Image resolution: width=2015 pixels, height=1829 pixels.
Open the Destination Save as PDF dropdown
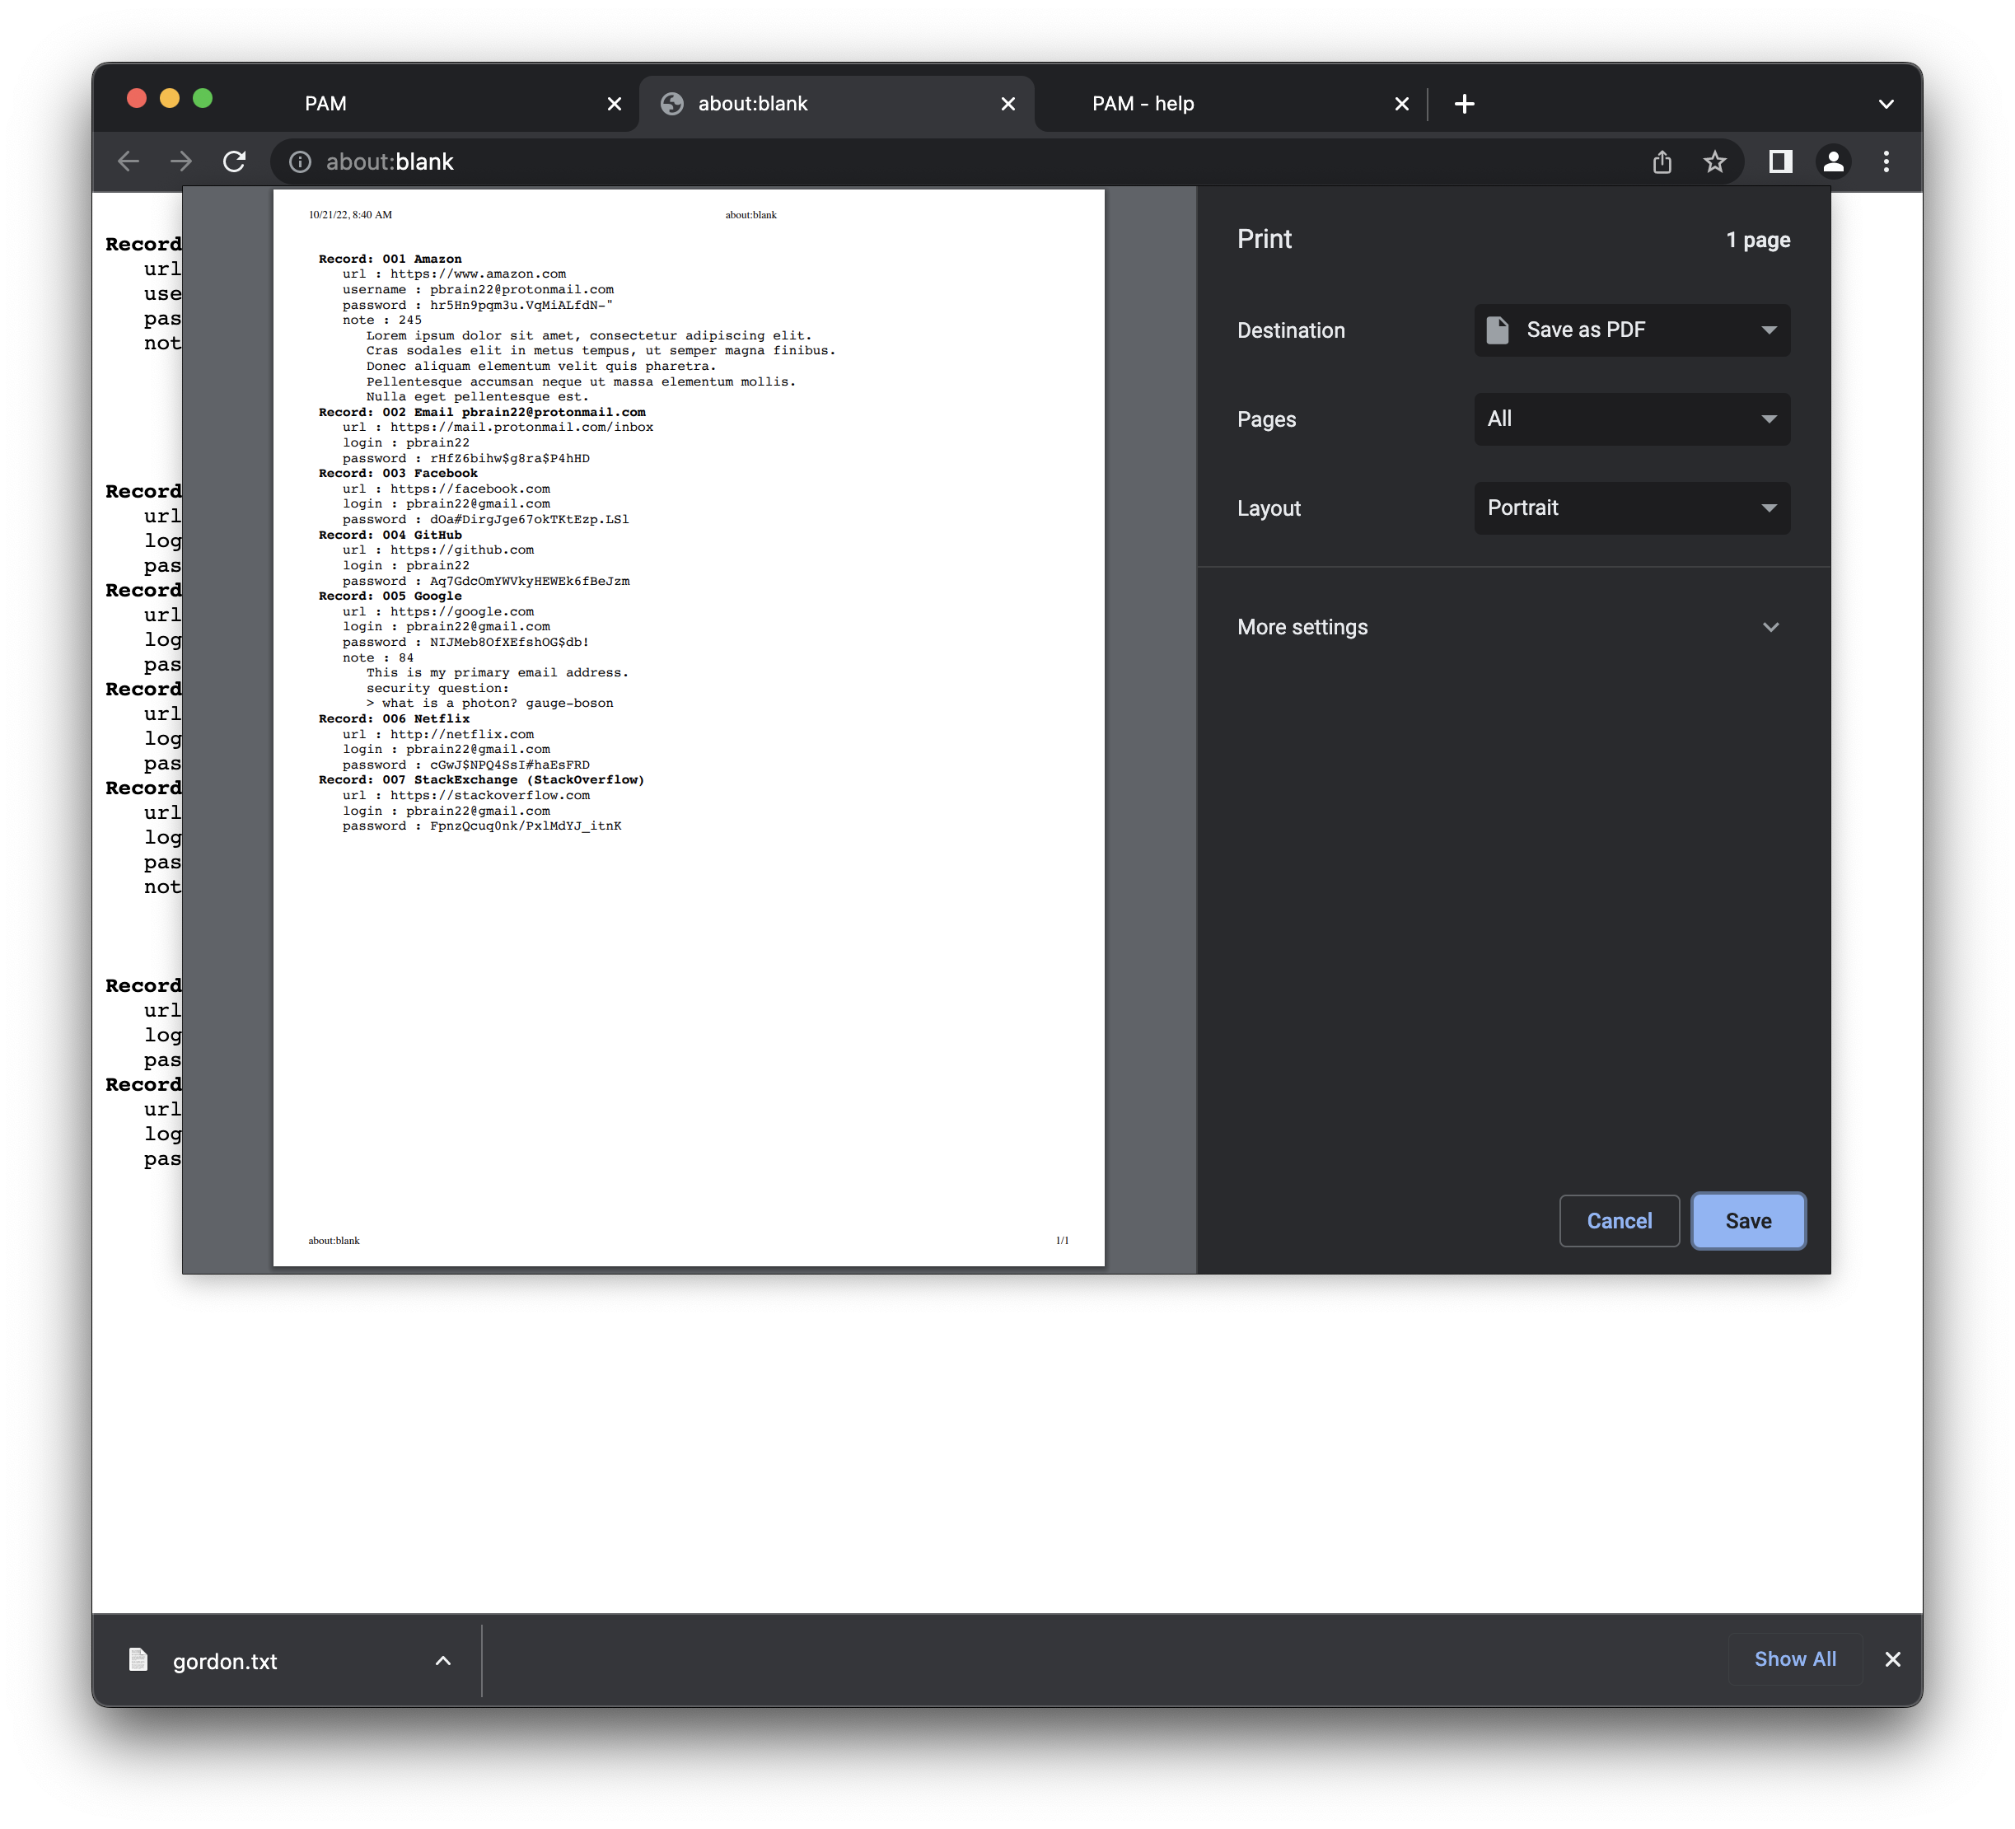click(x=1631, y=330)
